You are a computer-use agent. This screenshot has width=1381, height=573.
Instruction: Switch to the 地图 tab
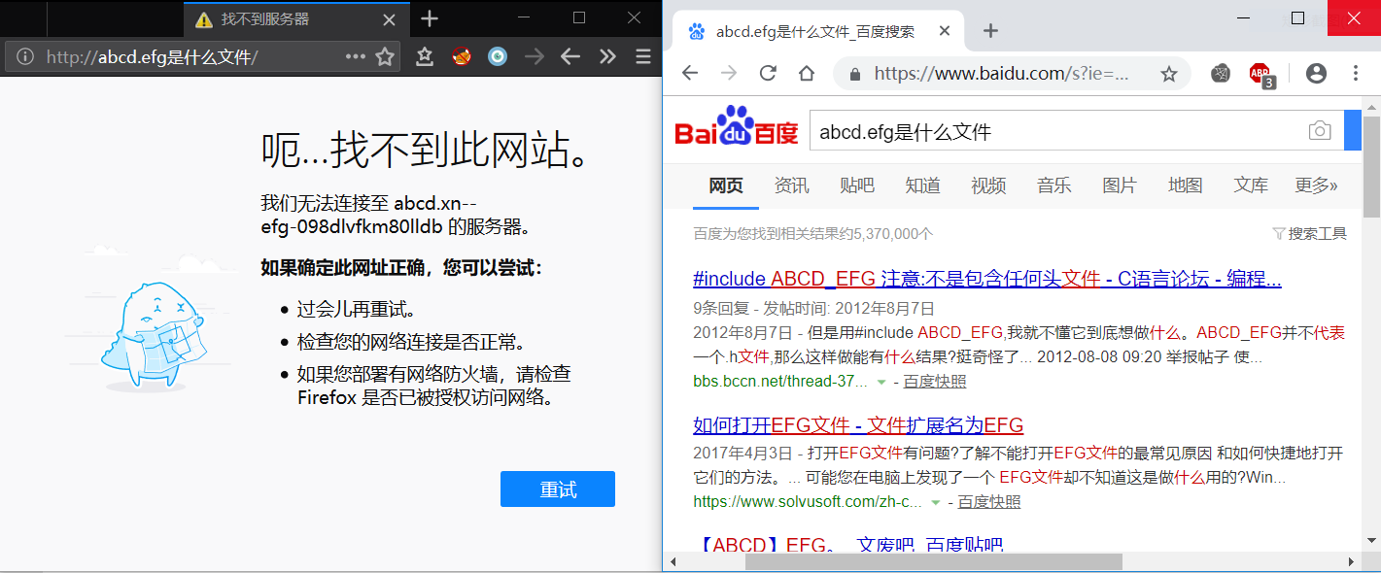[x=1185, y=185]
